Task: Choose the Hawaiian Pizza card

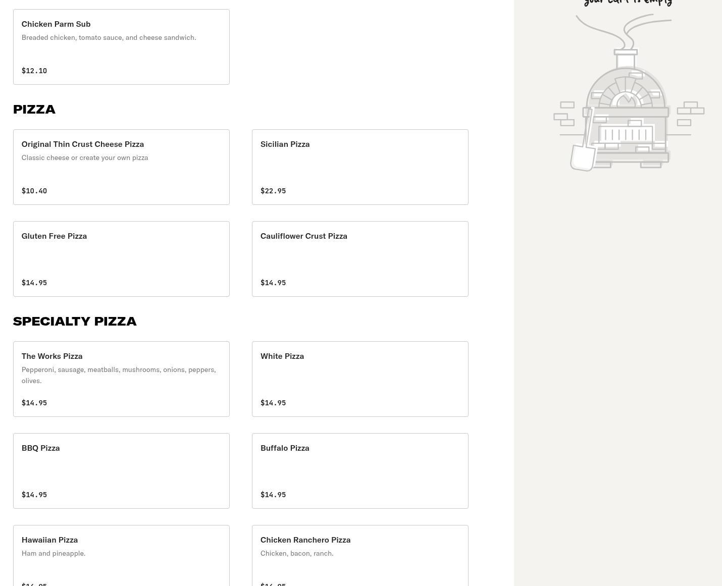Action: [121, 556]
